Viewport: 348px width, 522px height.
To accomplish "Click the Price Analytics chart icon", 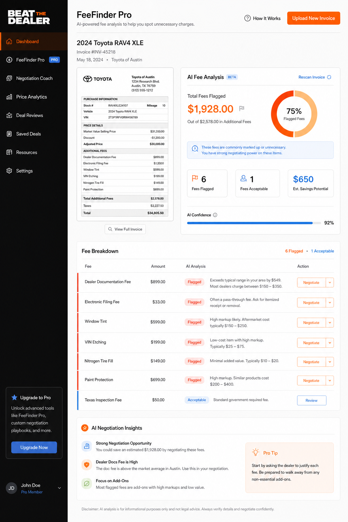I will click(10, 97).
